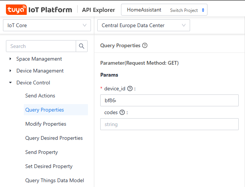Click help icon next to Query Properties title

tap(145, 45)
